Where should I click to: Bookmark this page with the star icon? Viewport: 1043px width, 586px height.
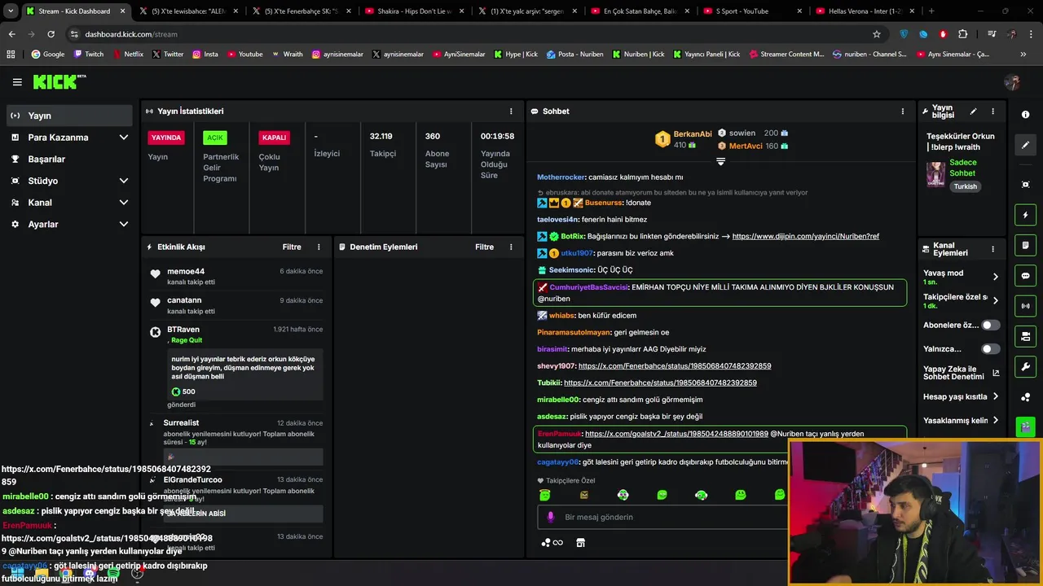pyautogui.click(x=877, y=34)
